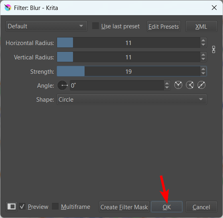Click the flip angle vertically icon
This screenshot has height=218, width=223.
coord(190,85)
